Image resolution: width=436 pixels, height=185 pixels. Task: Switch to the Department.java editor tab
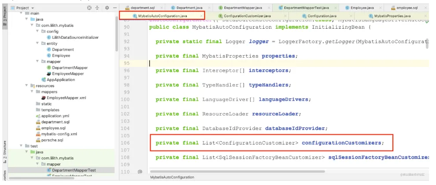[190, 8]
